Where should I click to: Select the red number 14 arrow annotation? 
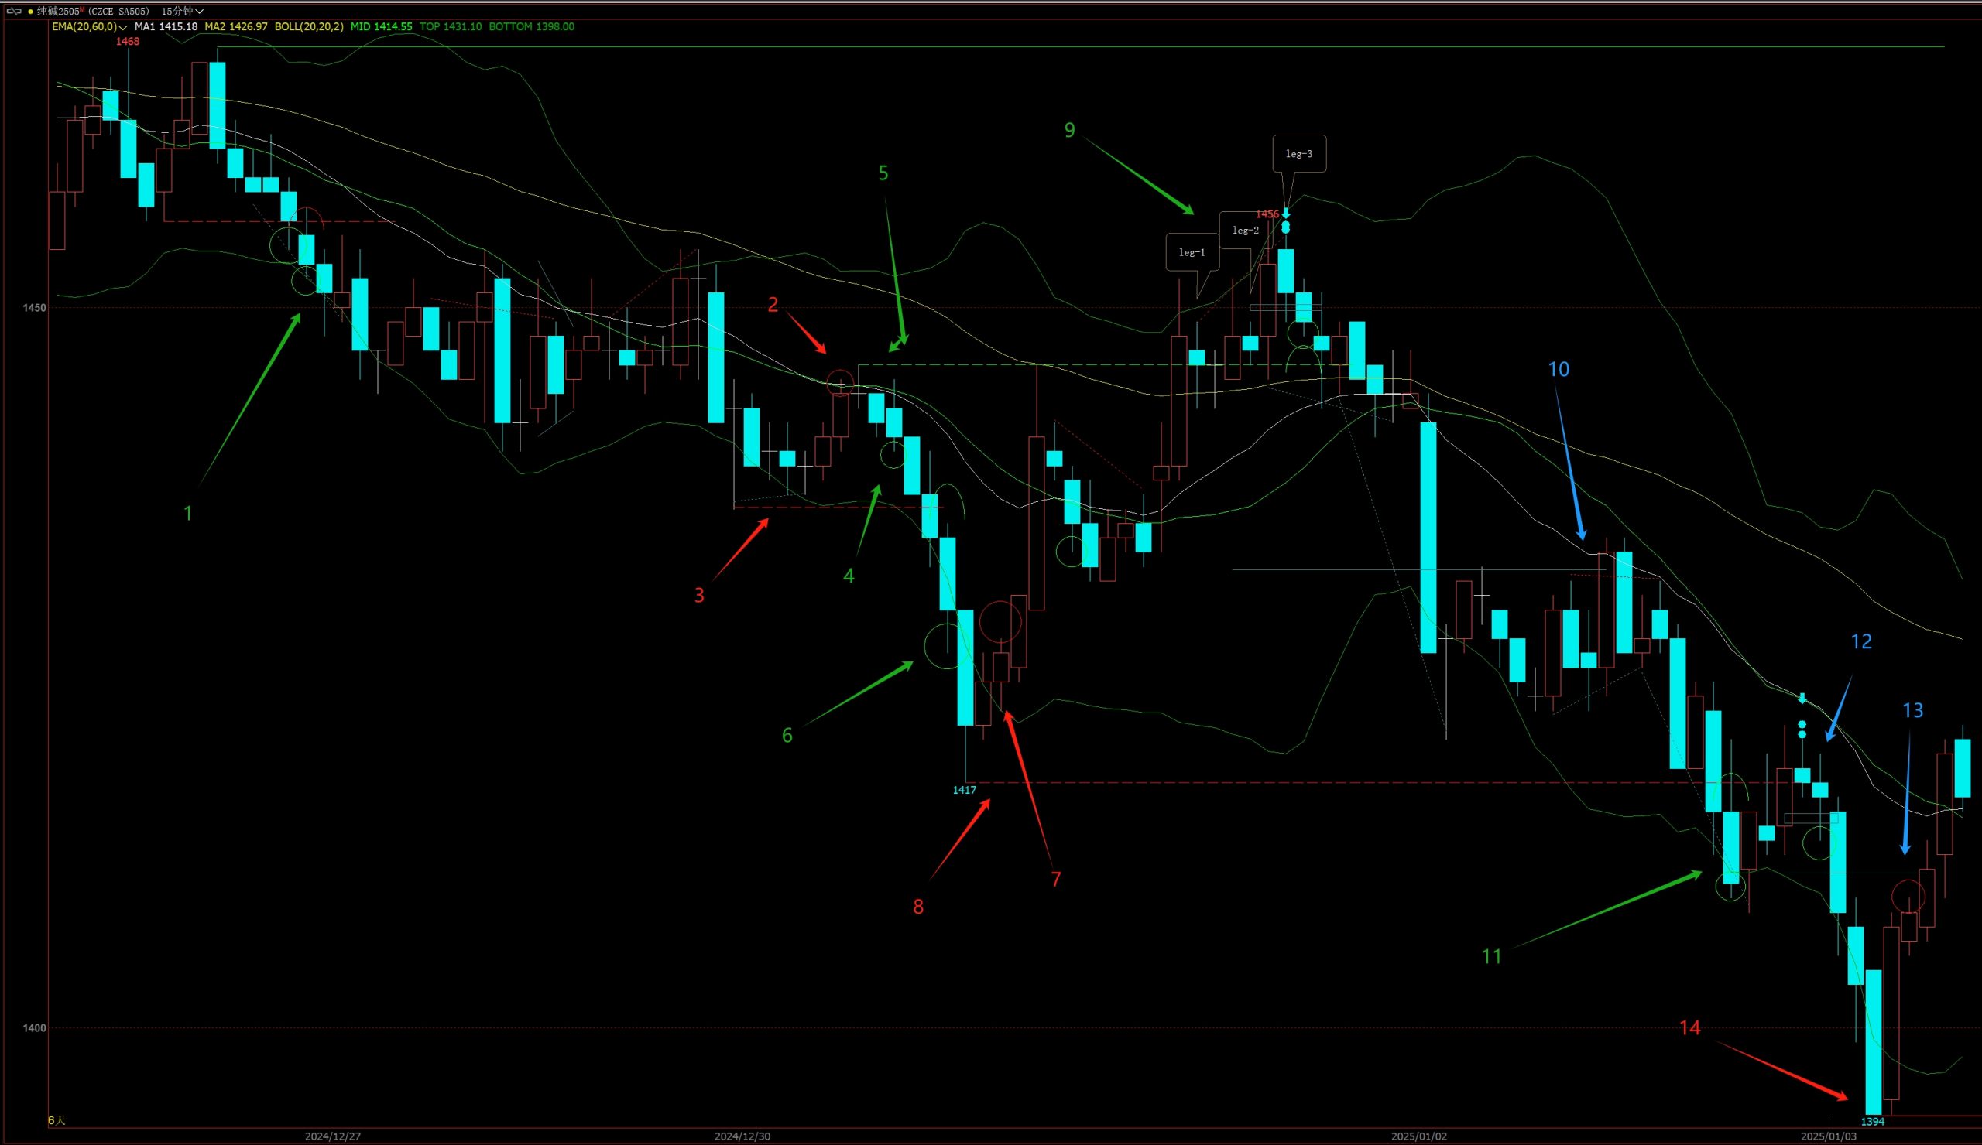pyautogui.click(x=1781, y=1071)
